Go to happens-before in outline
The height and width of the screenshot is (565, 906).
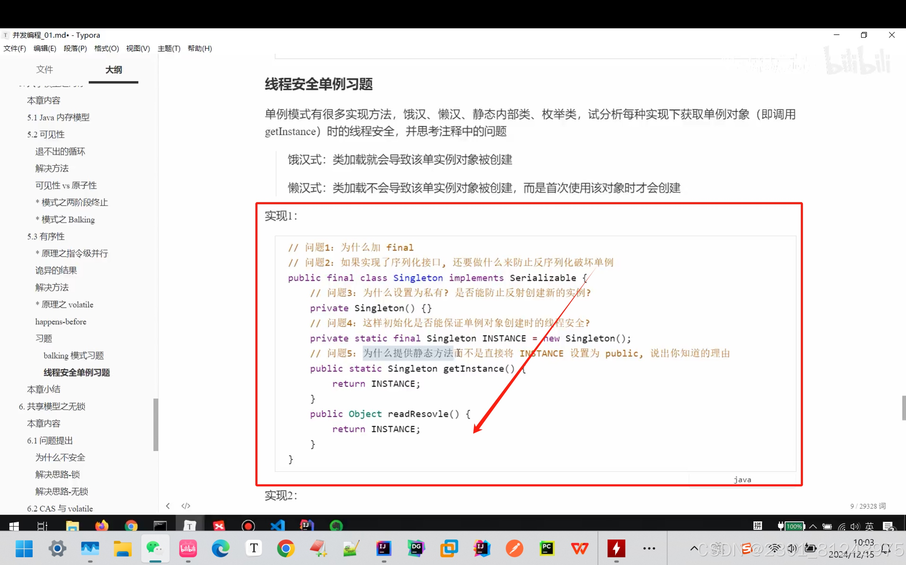click(x=61, y=321)
